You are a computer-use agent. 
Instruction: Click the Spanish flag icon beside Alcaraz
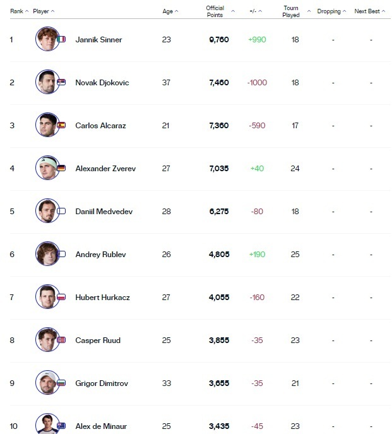[61, 125]
